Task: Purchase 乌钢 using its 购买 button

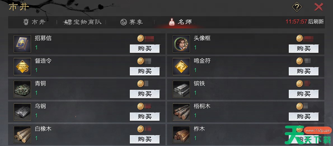Action: coord(145,117)
